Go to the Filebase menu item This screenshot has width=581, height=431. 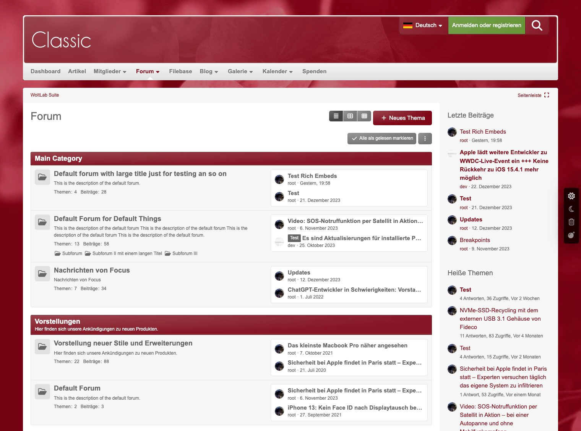(x=180, y=71)
